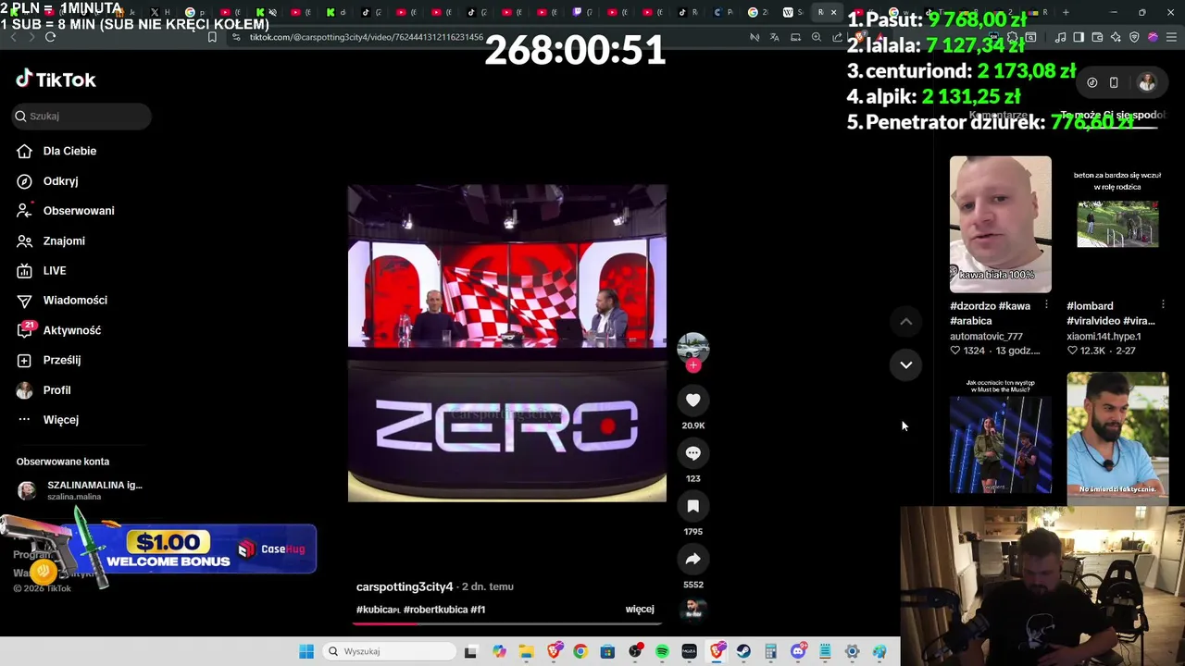The width and height of the screenshot is (1185, 666).
Task: Open the #kubica hashtag
Action: [x=378, y=610]
